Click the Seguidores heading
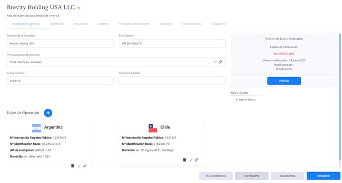This screenshot has height=183, width=342. [240, 92]
